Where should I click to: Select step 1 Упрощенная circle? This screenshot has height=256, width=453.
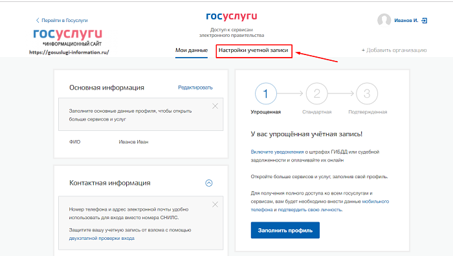coord(266,94)
